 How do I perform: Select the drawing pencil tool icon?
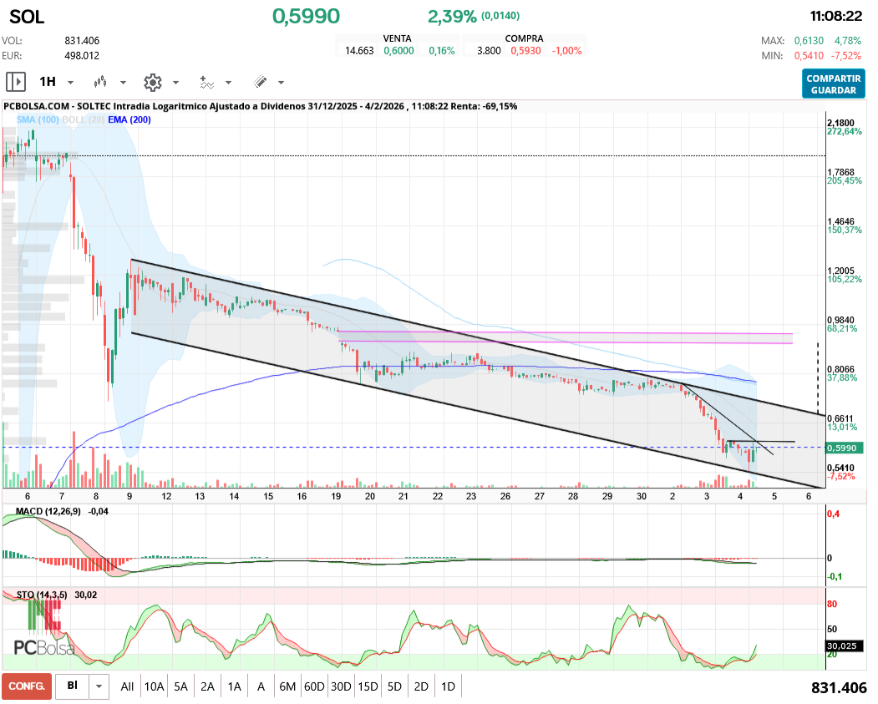[x=261, y=82]
